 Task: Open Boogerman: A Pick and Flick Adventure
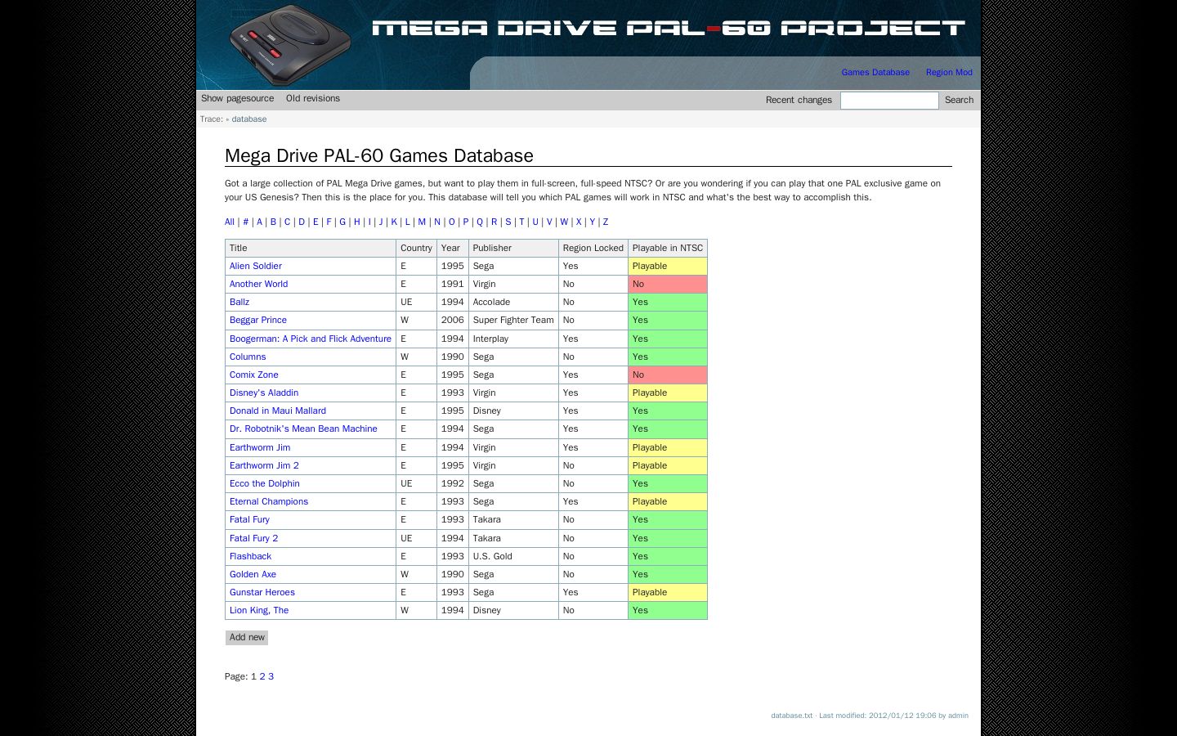coord(311,339)
